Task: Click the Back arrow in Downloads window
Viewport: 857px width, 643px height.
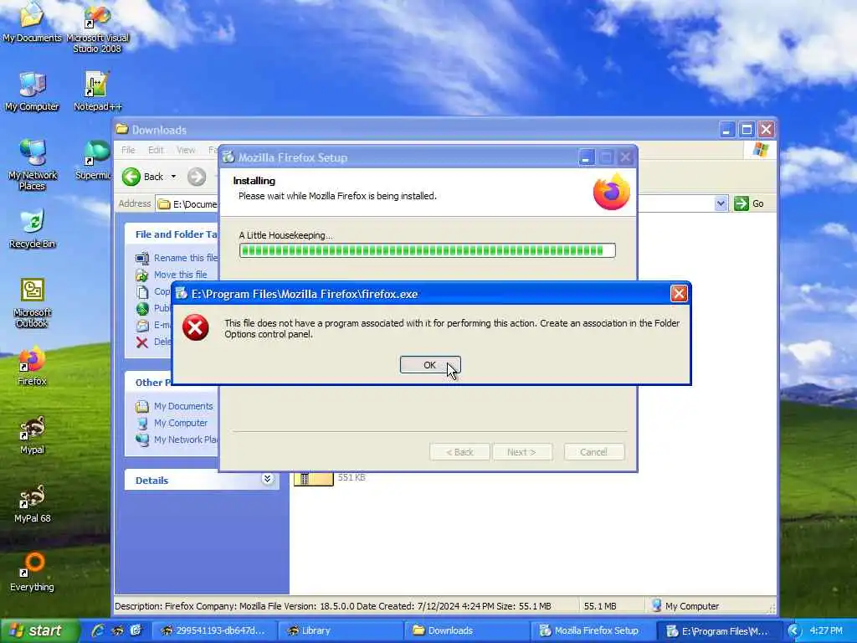Action: 131,177
